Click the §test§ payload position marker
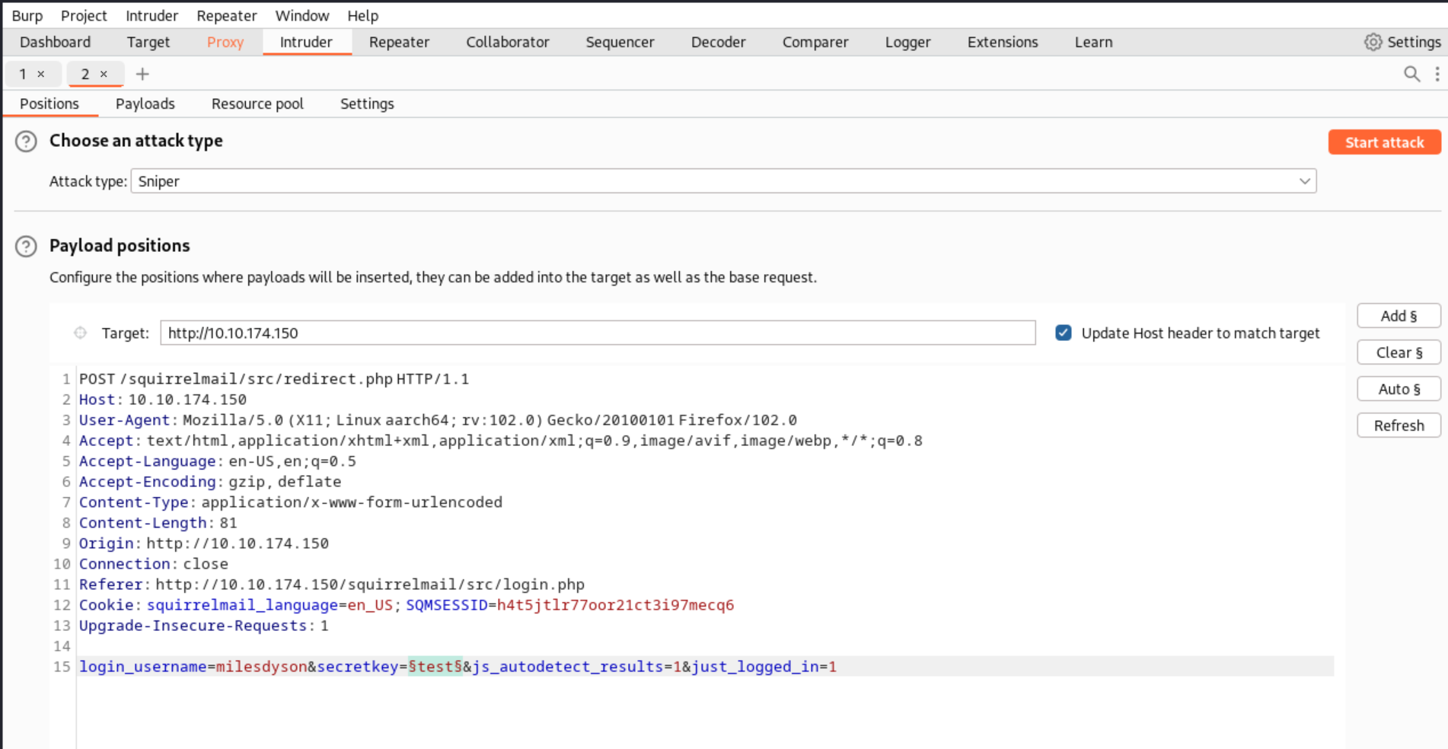 point(435,667)
